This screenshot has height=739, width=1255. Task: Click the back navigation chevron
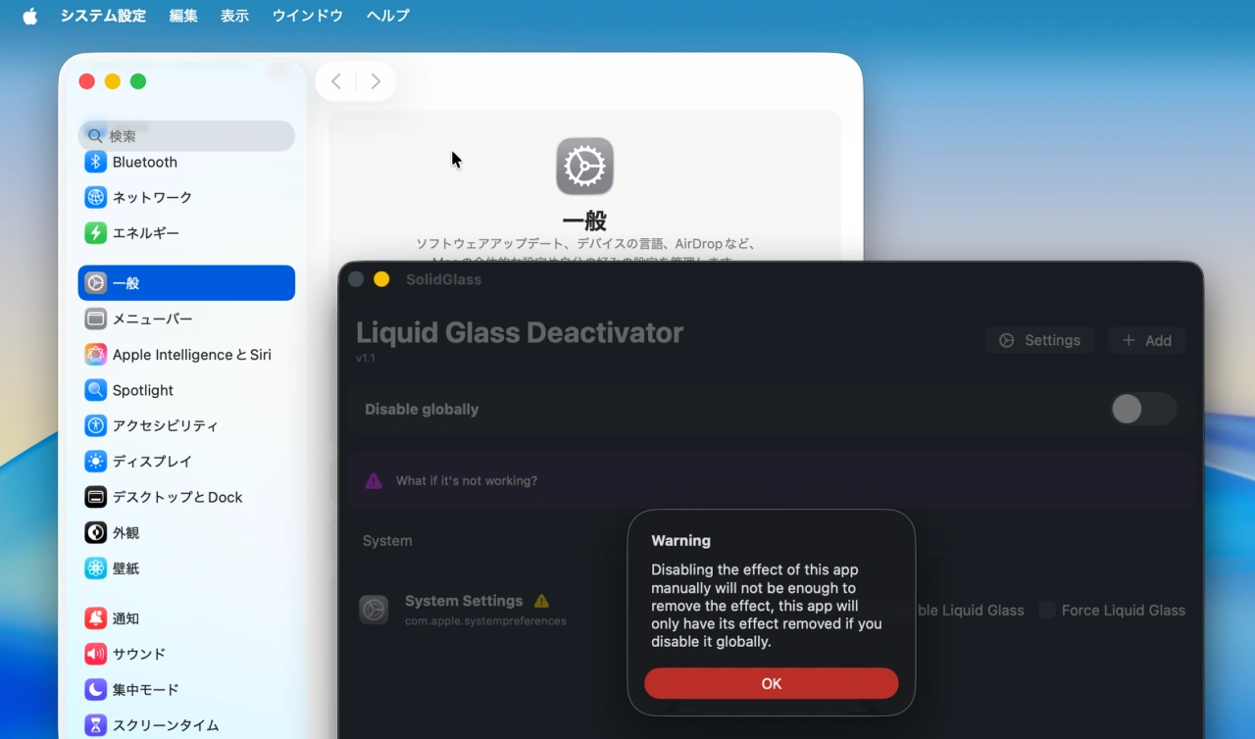336,81
